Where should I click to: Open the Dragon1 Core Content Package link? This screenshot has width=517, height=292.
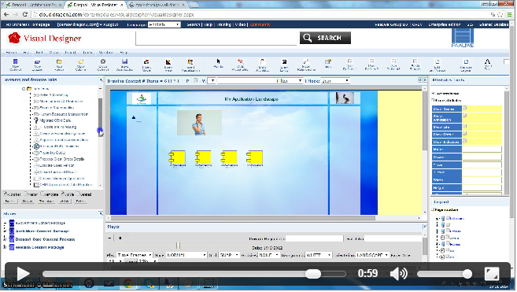point(45,239)
